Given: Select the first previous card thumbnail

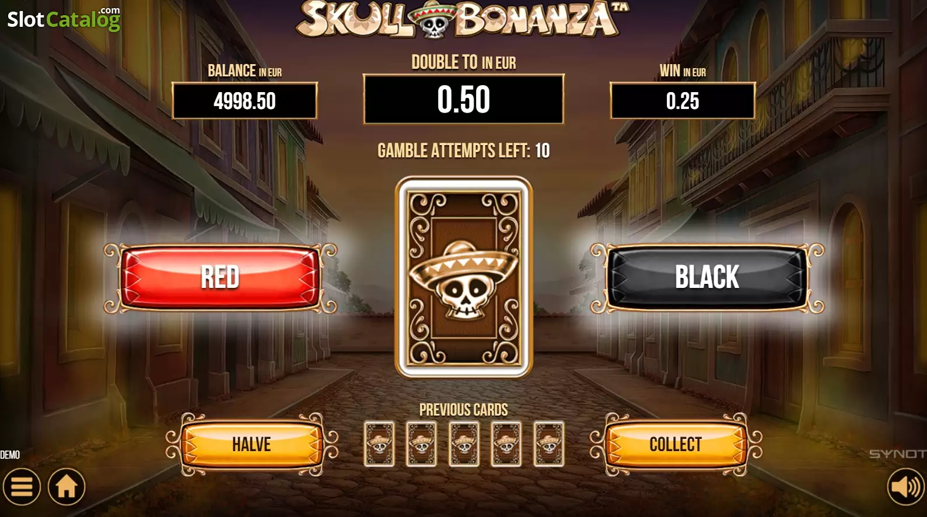Looking at the screenshot, I should click(379, 444).
